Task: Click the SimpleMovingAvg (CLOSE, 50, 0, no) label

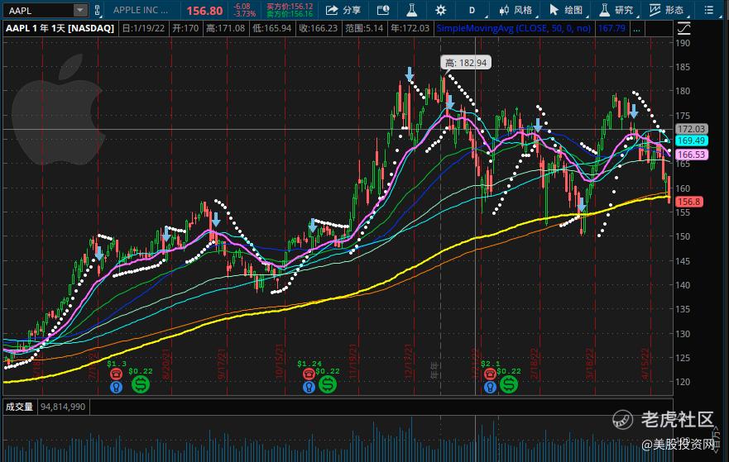Action: coord(514,28)
